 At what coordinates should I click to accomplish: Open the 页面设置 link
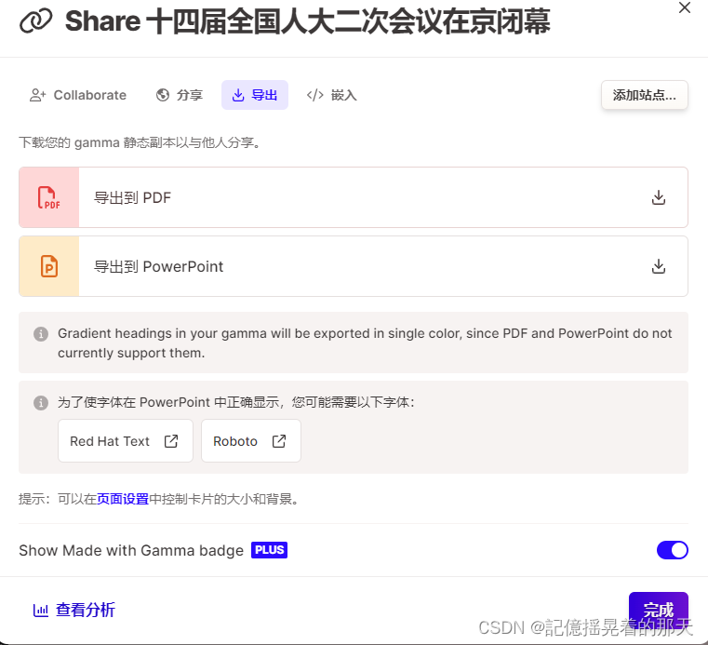pyautogui.click(x=123, y=499)
